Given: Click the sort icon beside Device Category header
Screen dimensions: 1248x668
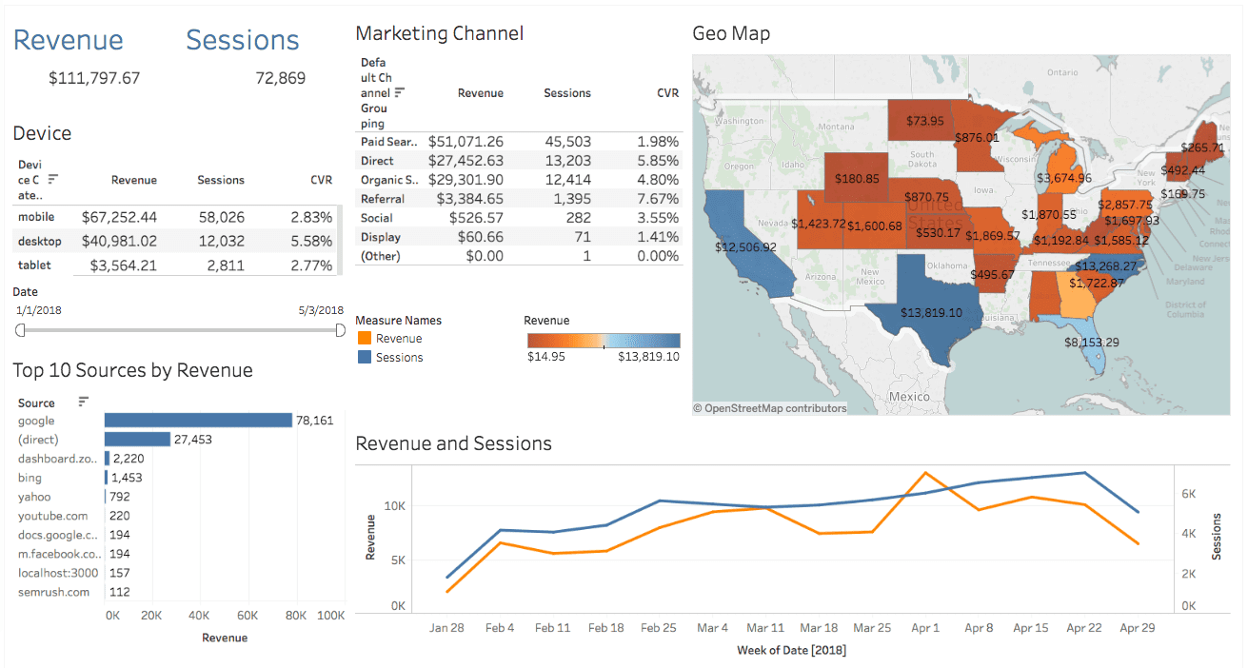Looking at the screenshot, I should pyautogui.click(x=53, y=179).
